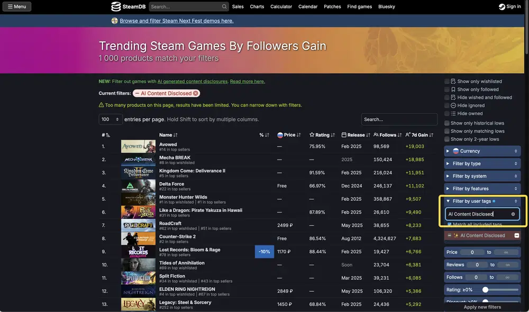The width and height of the screenshot is (529, 312).
Task: Set minimum Reviews field
Action: tap(477, 265)
